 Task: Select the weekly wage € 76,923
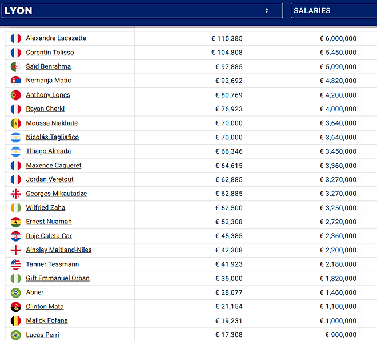tap(229, 109)
